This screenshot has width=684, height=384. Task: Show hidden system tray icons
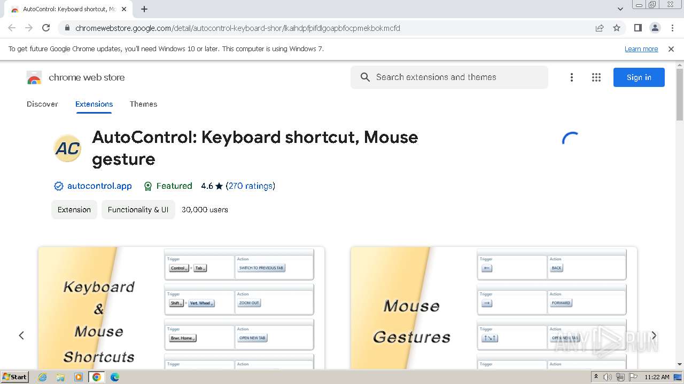(x=596, y=377)
